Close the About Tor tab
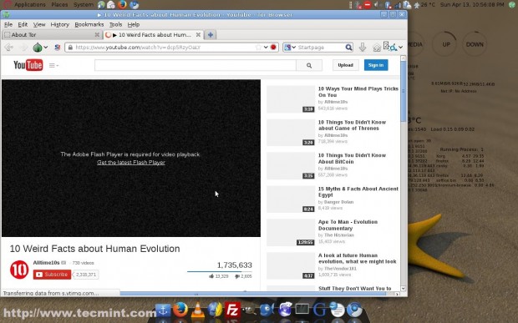Screen dimensions: 518x323 [97, 35]
